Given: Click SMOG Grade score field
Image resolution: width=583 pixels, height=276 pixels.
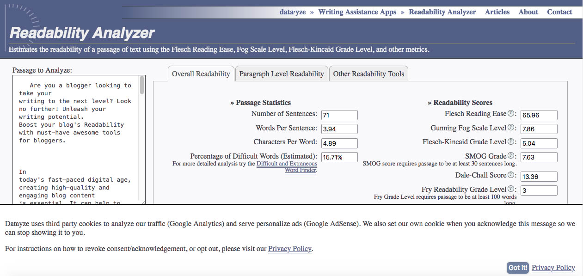Looking at the screenshot, I should tap(539, 157).
